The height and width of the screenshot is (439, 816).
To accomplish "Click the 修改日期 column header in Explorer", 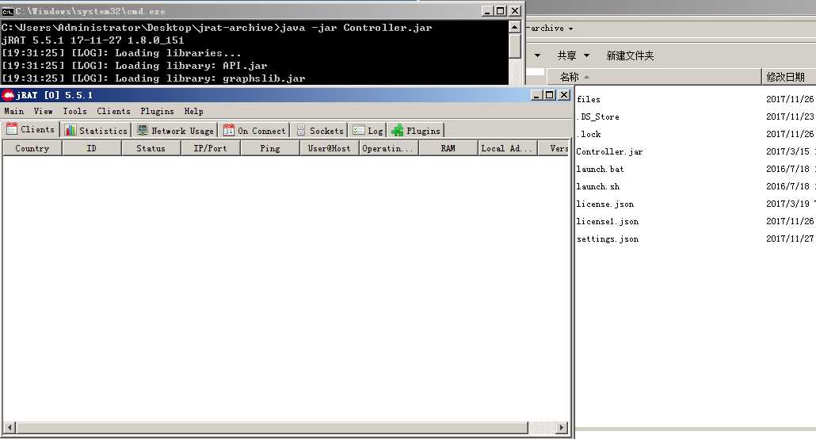I will click(x=788, y=77).
